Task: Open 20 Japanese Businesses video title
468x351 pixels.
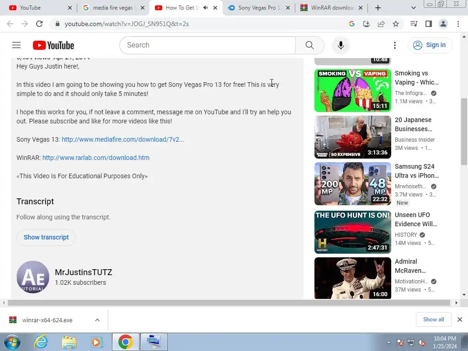Action: pos(413,124)
